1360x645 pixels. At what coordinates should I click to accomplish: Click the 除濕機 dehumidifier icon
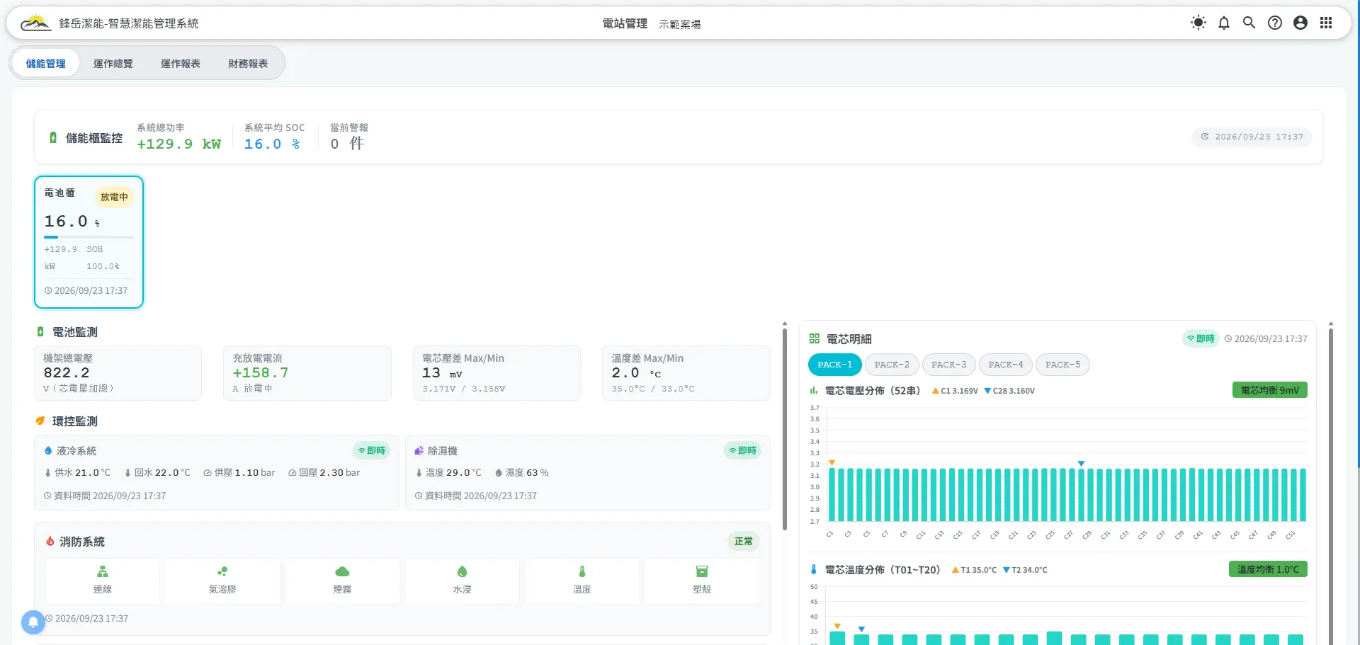419,451
